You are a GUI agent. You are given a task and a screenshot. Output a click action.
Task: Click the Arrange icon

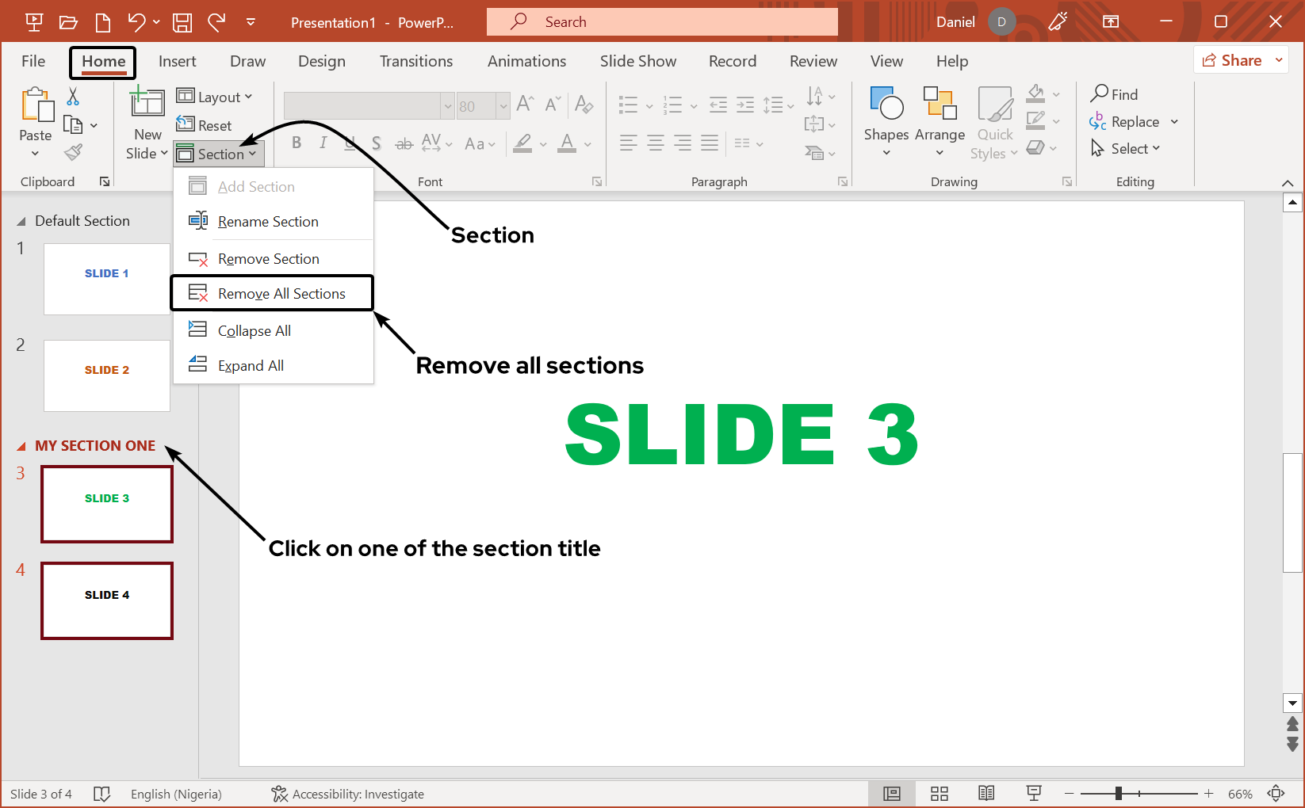[x=940, y=120]
